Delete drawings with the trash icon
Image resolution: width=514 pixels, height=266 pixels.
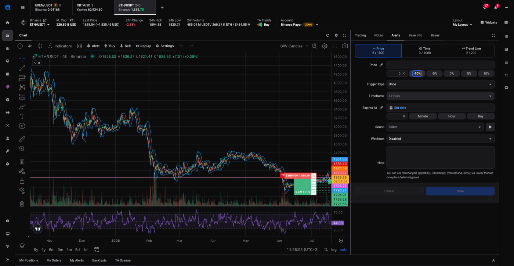click(22, 204)
